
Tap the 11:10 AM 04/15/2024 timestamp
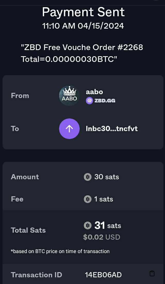83,26
